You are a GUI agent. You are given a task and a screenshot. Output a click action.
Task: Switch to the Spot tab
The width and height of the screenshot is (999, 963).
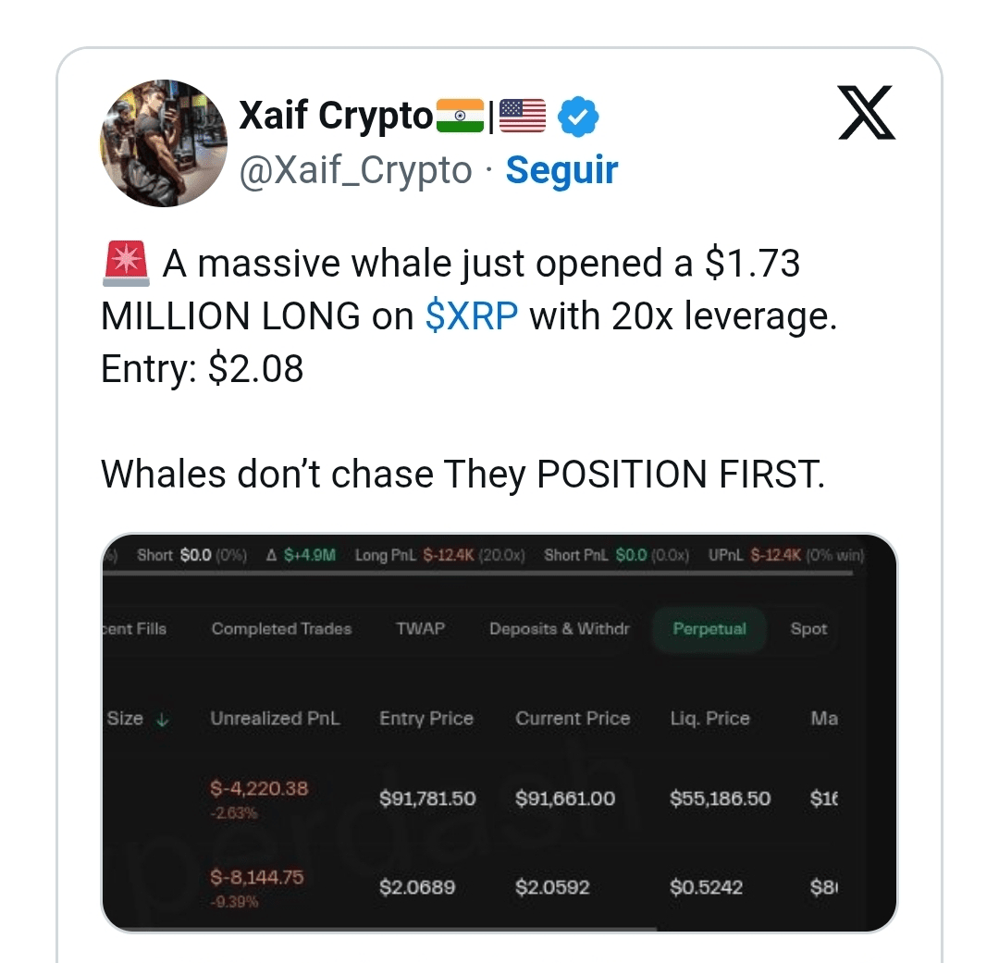click(x=808, y=629)
